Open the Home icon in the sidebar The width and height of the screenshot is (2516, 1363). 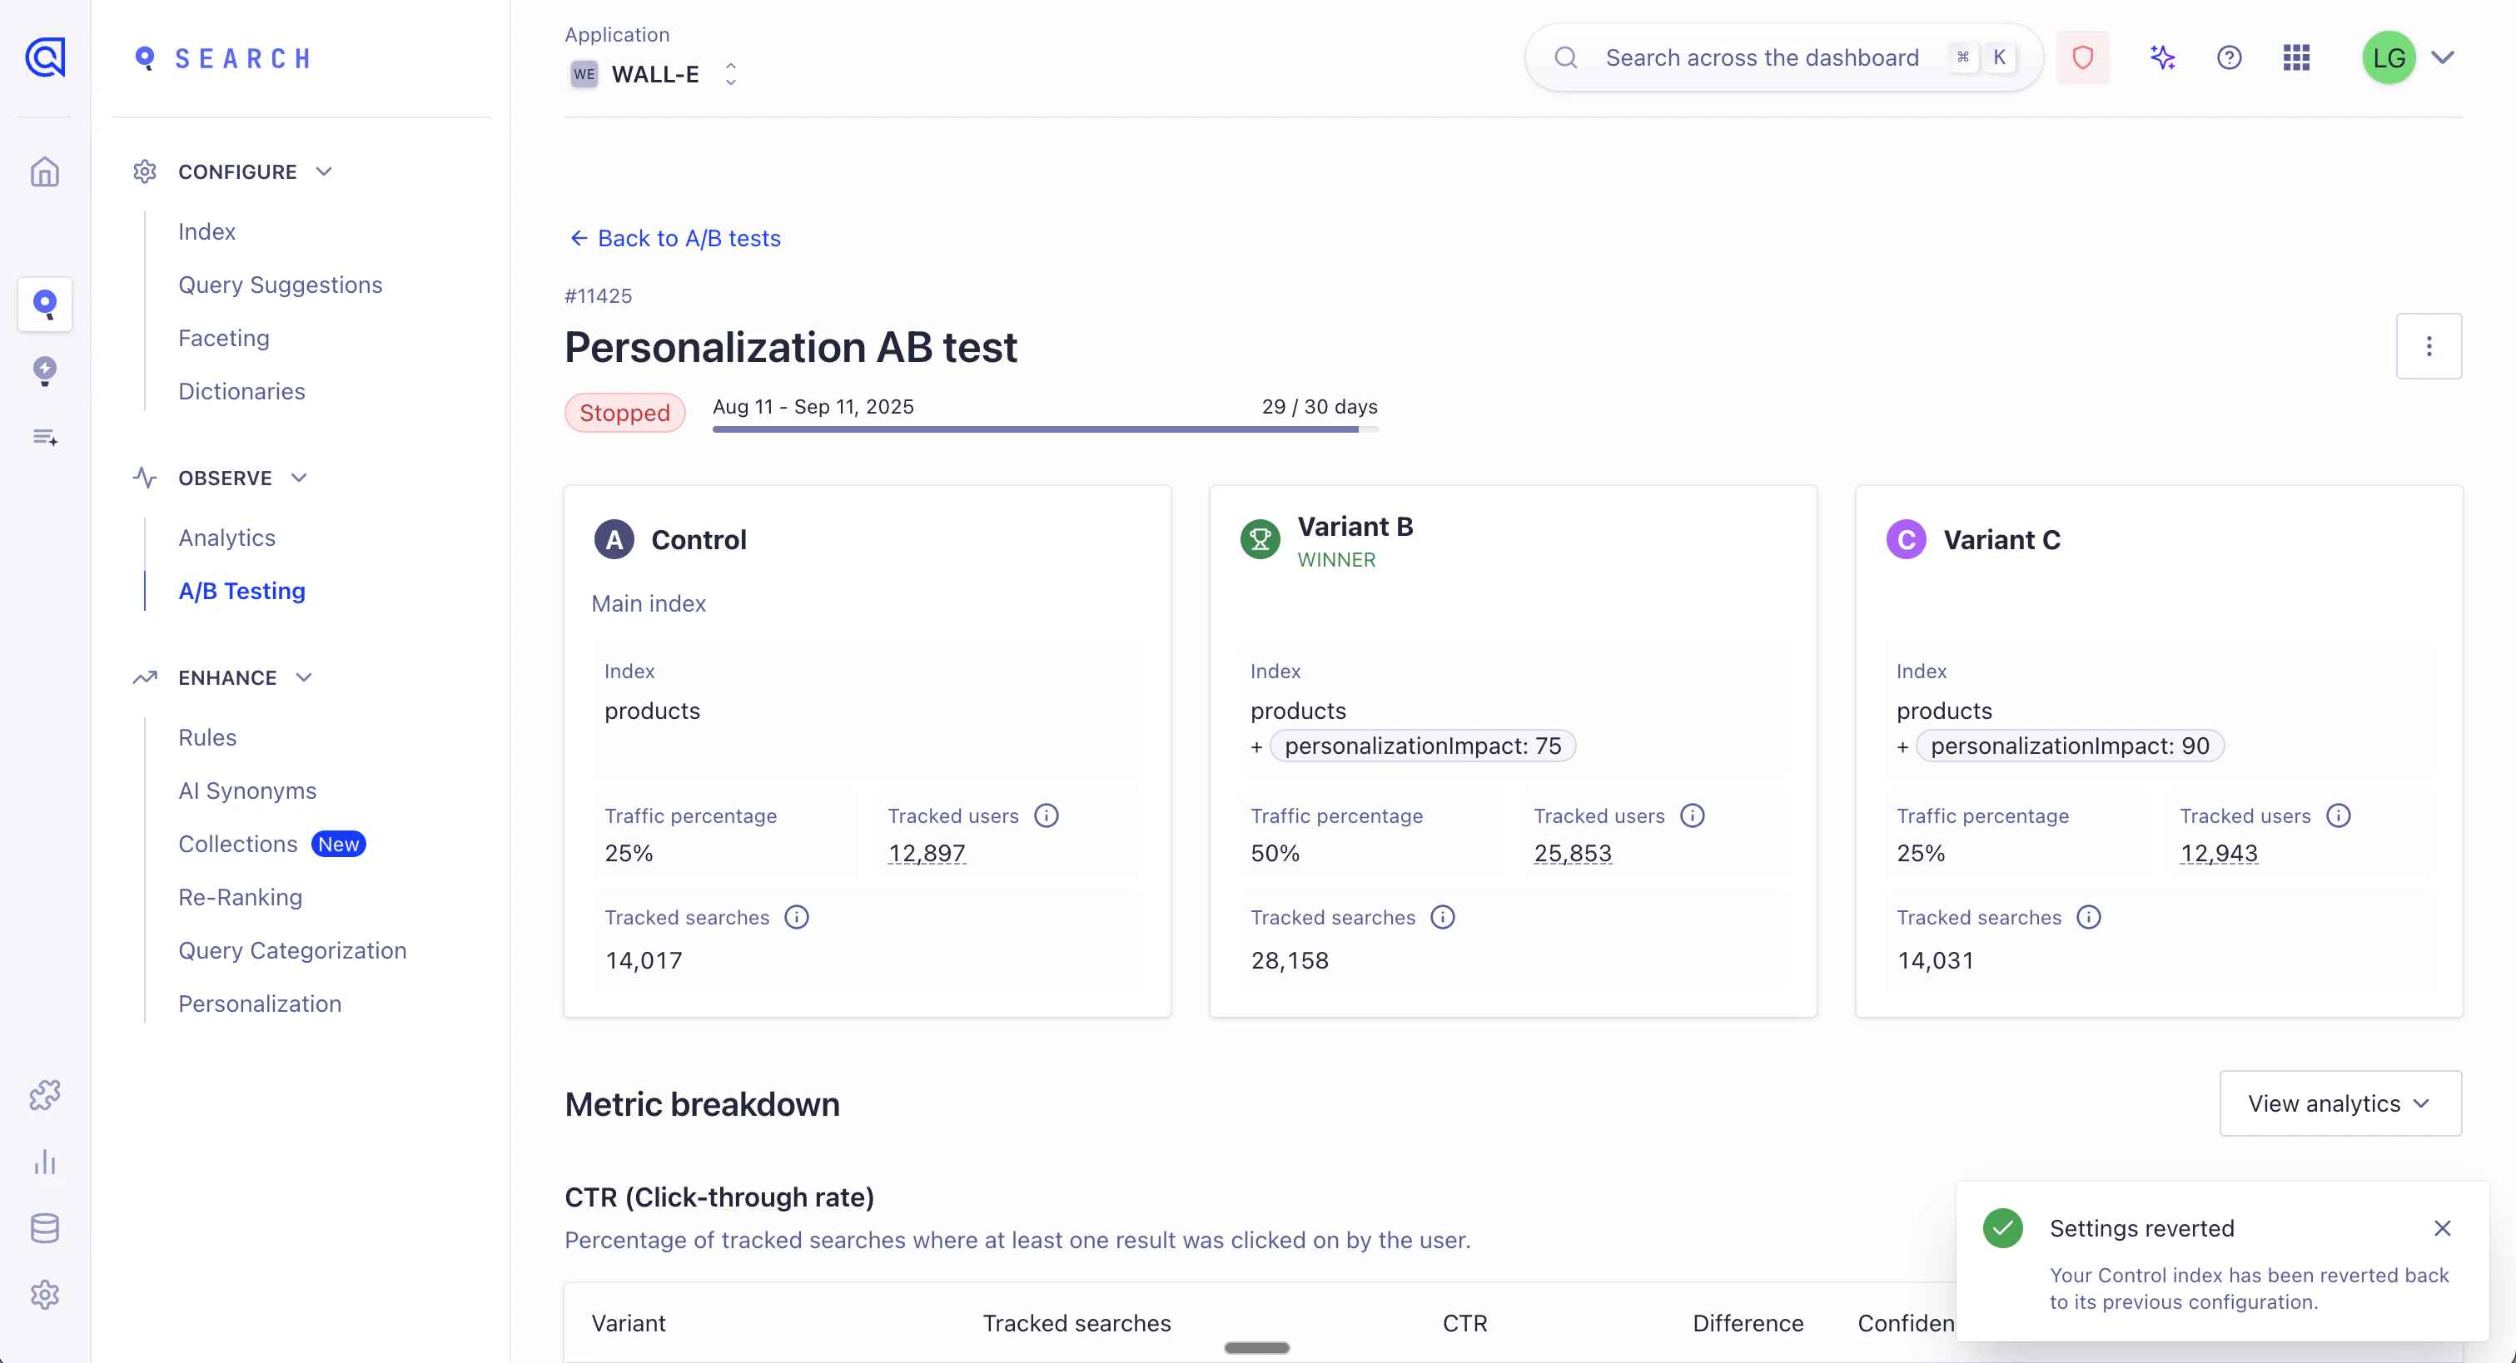(45, 171)
